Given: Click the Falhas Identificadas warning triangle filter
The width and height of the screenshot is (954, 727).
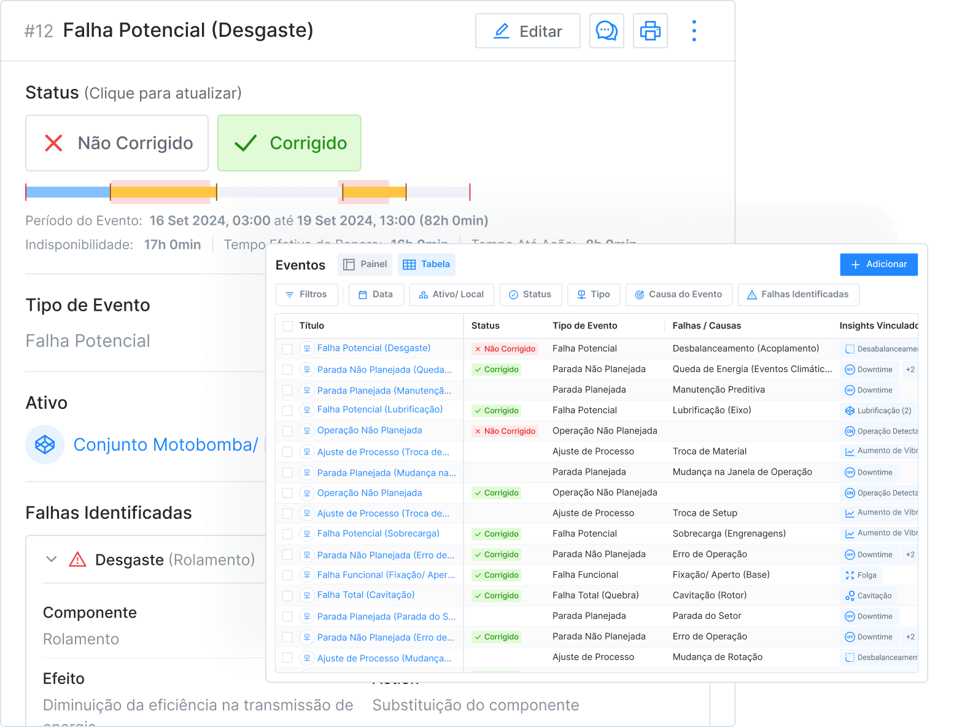Looking at the screenshot, I should [x=753, y=295].
